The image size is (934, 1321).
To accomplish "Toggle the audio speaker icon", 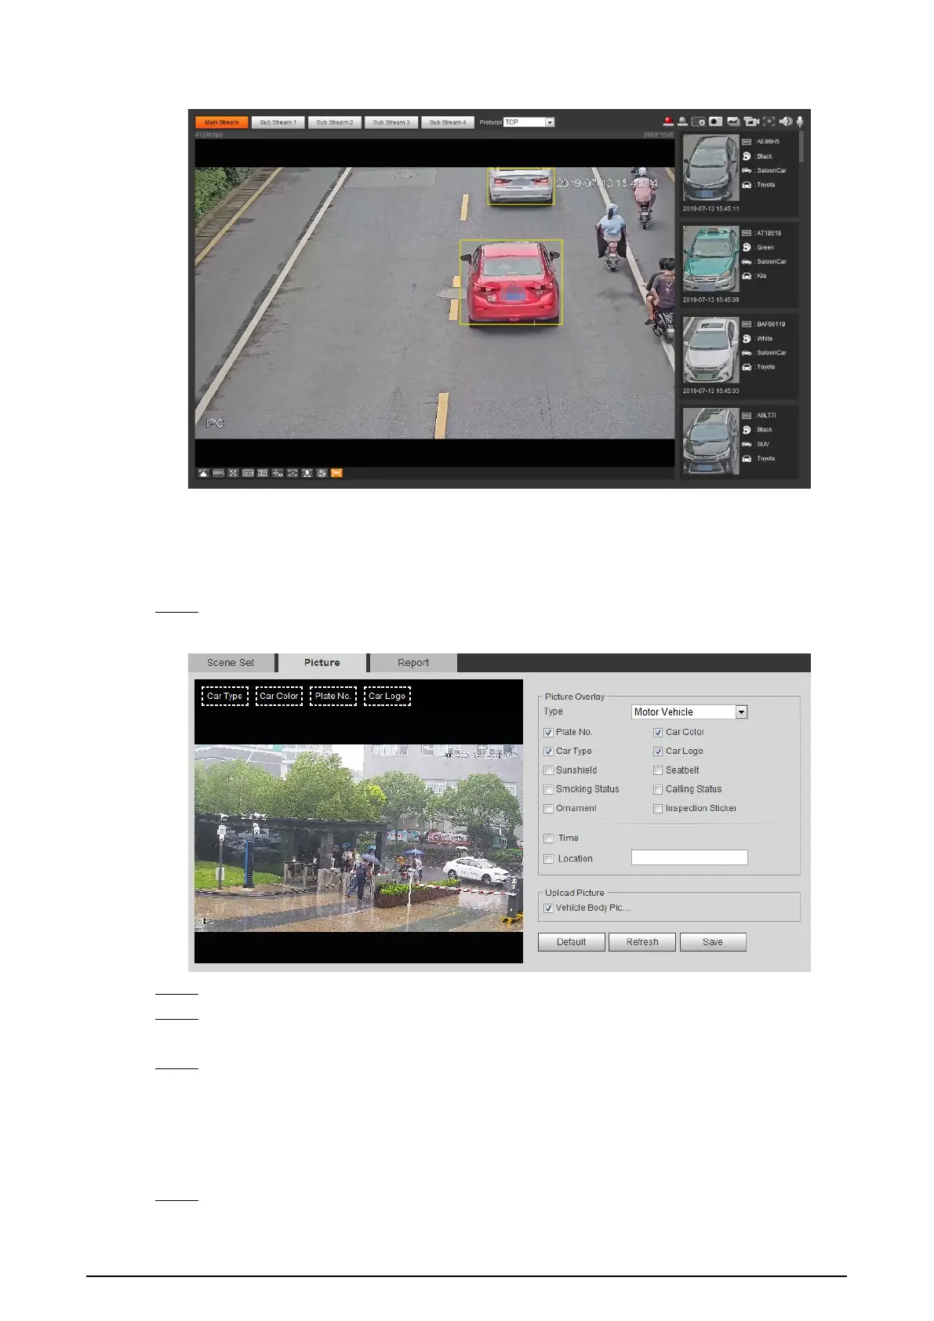I will (x=785, y=122).
